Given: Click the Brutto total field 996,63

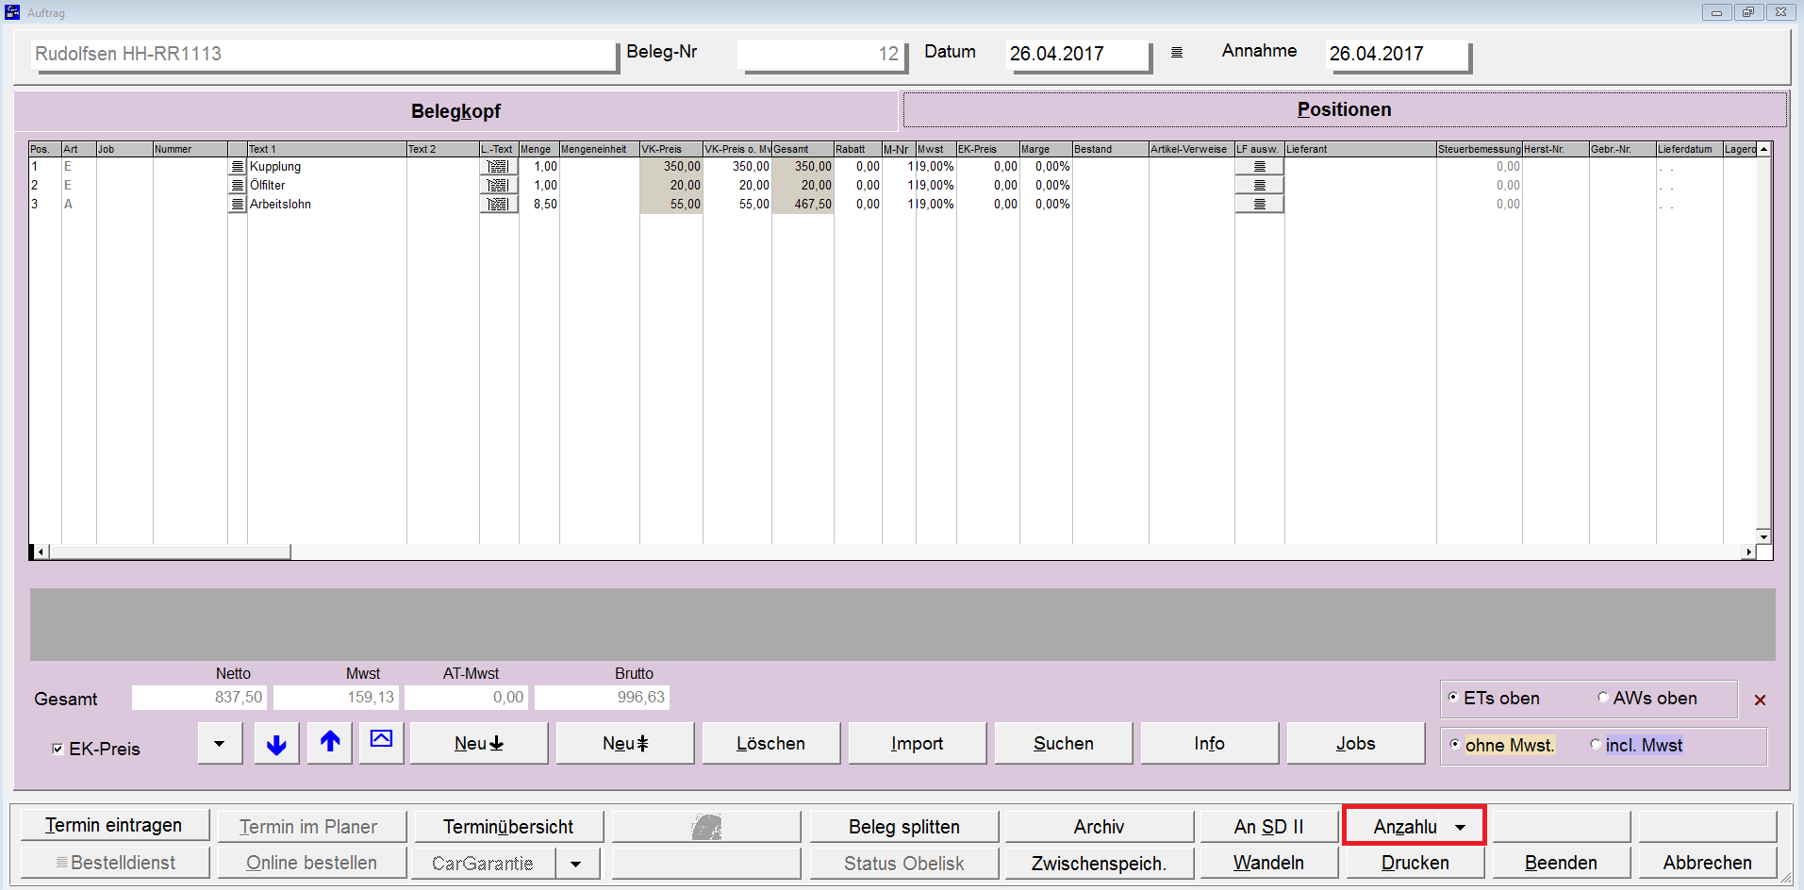Looking at the screenshot, I should tap(602, 698).
